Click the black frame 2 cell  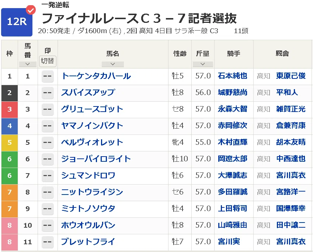10,93
